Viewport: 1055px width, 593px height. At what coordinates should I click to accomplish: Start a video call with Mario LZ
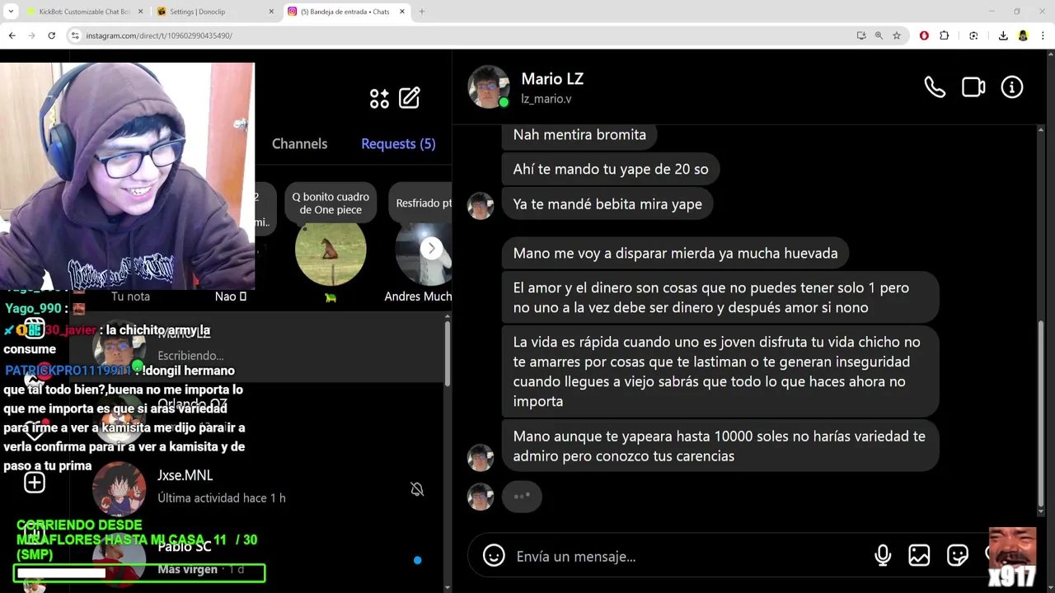tap(973, 87)
